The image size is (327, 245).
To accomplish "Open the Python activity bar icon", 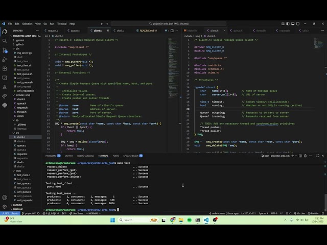I will pos(5,105).
